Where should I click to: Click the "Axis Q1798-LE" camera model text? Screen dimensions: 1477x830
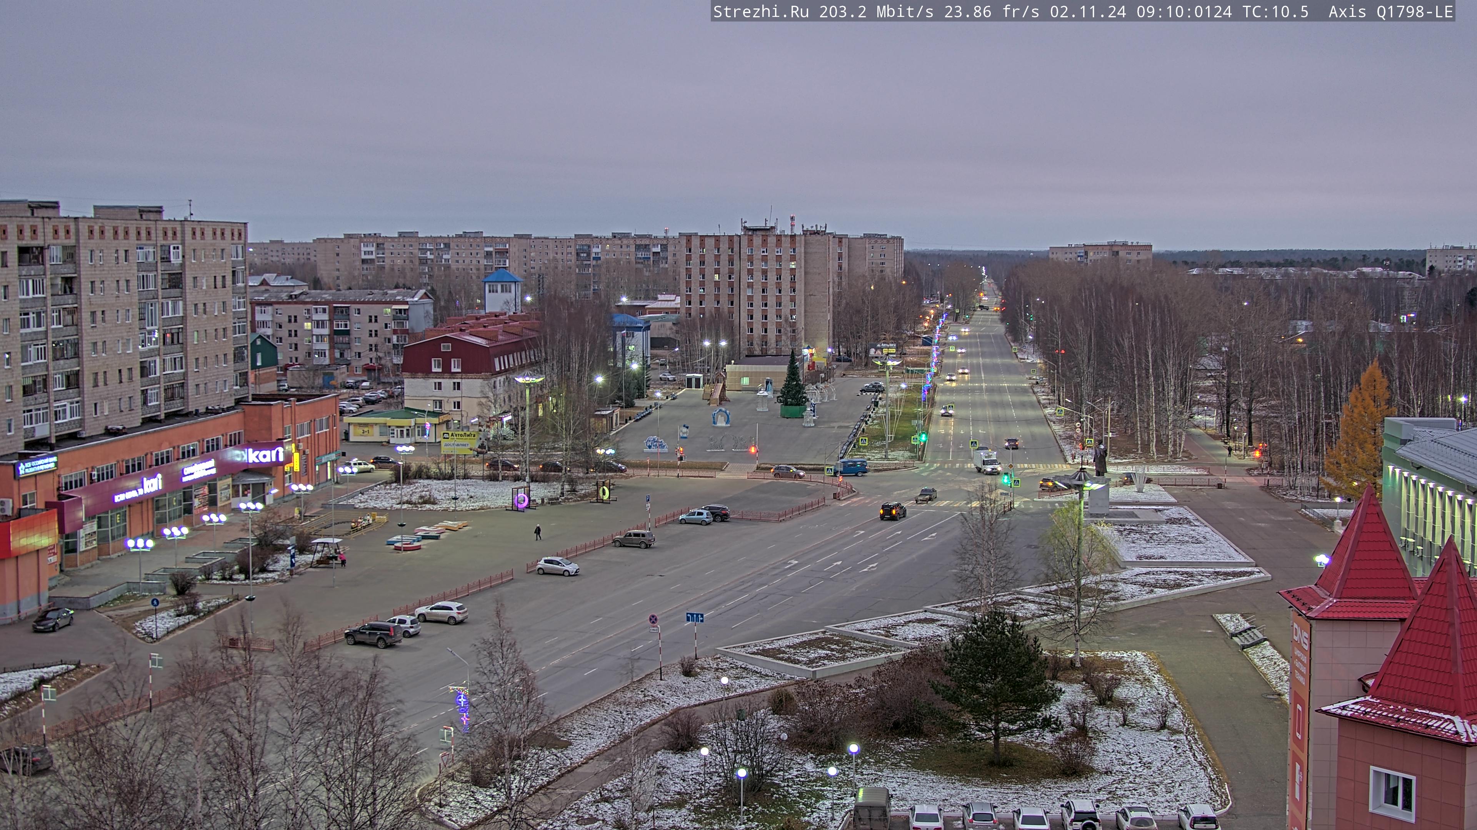pos(1390,12)
